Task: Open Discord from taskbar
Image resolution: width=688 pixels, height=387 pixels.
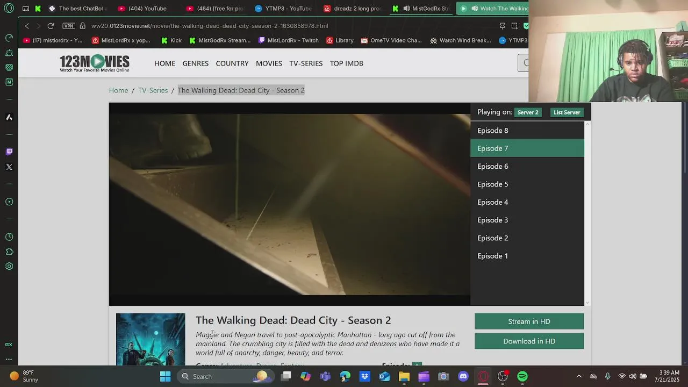Action: pyautogui.click(x=463, y=376)
